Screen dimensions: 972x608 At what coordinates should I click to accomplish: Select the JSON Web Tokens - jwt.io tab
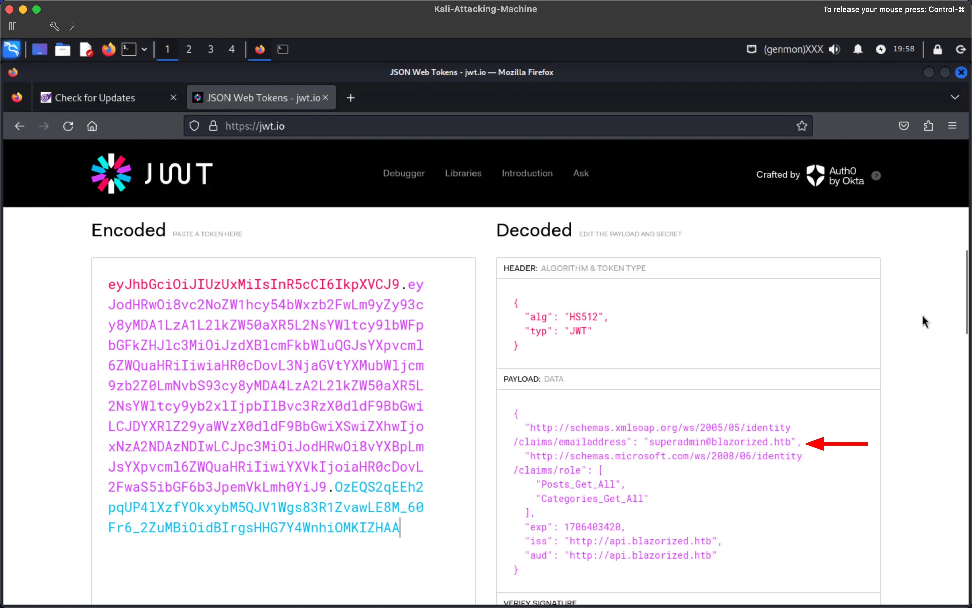point(262,97)
